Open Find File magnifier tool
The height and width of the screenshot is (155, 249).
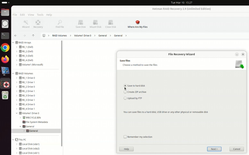[60, 24]
